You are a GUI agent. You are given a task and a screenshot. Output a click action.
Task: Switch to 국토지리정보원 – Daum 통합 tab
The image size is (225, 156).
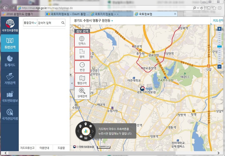[67, 14]
